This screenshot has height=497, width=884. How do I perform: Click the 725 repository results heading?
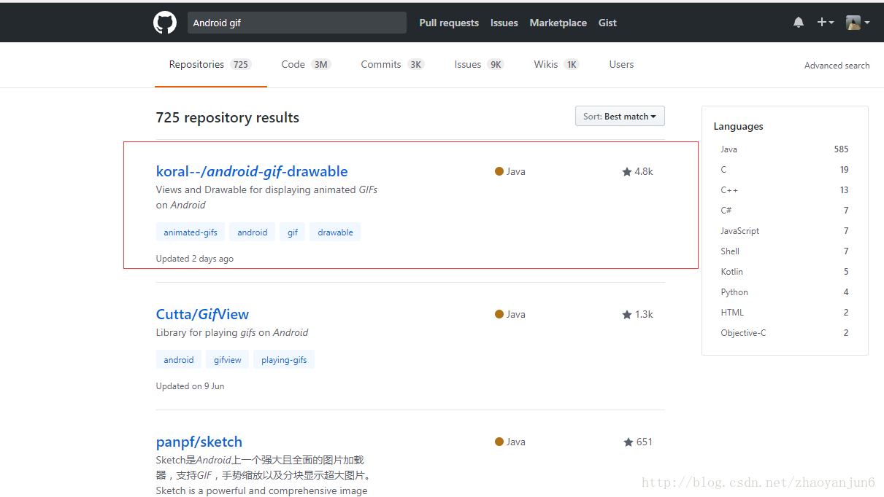pos(228,117)
